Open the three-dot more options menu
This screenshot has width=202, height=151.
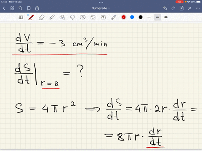198,8
